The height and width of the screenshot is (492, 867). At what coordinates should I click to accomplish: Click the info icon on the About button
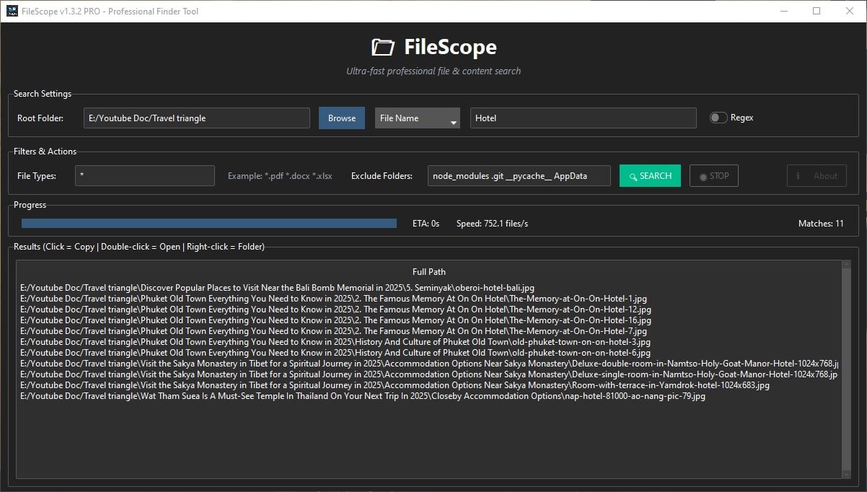pos(798,176)
